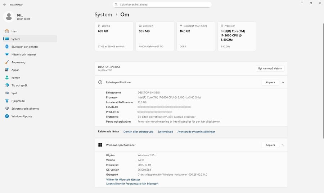Viewport: 324px width, 193px height.
Task: Select Hjälpmedel accessibility settings
Action: 19,101
